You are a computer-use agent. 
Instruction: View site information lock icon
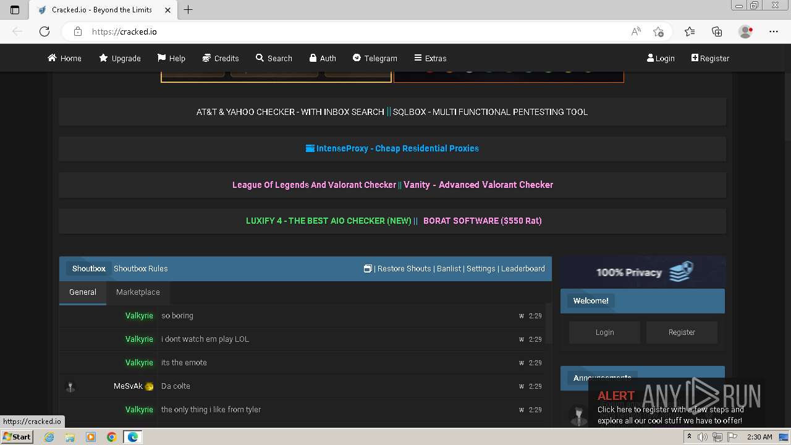coord(77,32)
